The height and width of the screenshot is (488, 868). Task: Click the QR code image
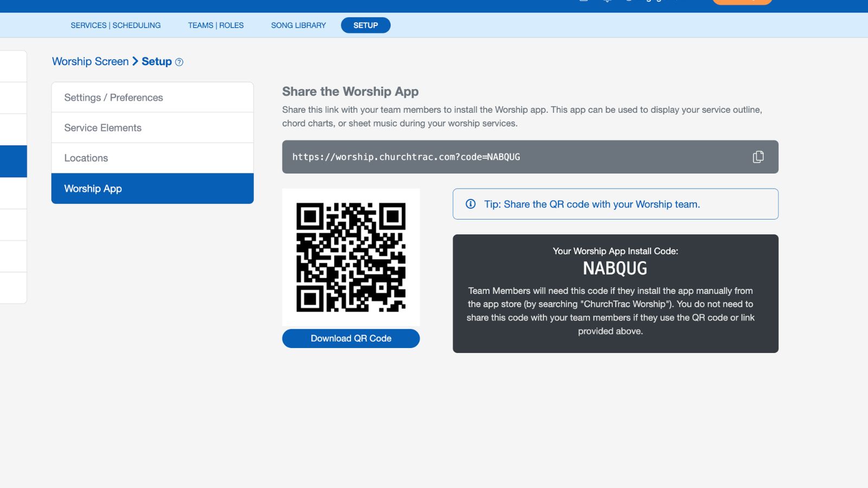pyautogui.click(x=350, y=256)
